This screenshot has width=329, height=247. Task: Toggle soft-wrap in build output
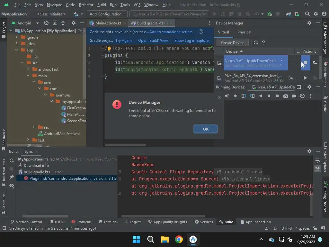317,161
